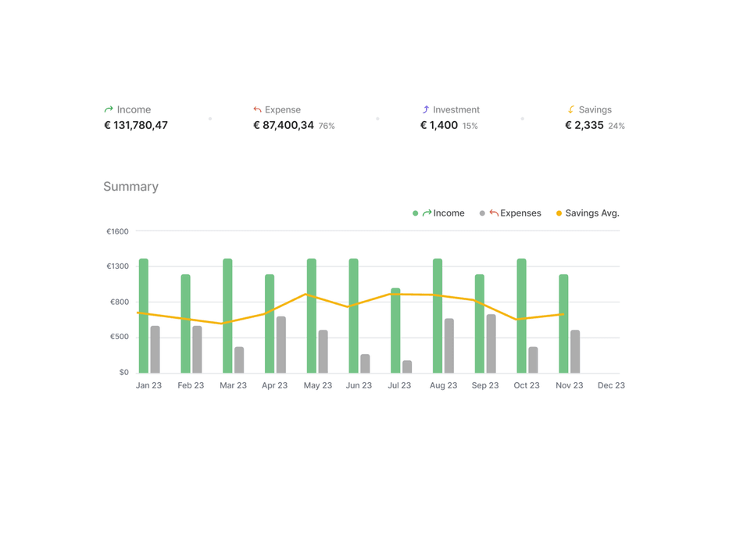Click the red Expense arrow icon in top stats
This screenshot has height=547, width=729.
pyautogui.click(x=257, y=110)
